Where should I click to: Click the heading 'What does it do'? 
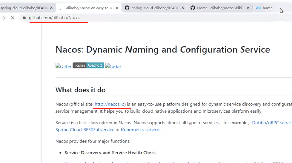(x=80, y=90)
